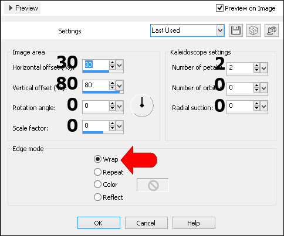Expand the Number of petals dropdown arrow
Image resolution: width=284 pixels, height=236 pixels.
[x=264, y=68]
